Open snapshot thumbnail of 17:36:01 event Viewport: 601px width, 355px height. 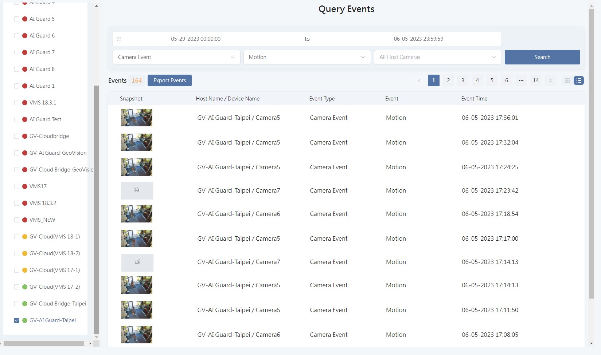point(137,118)
